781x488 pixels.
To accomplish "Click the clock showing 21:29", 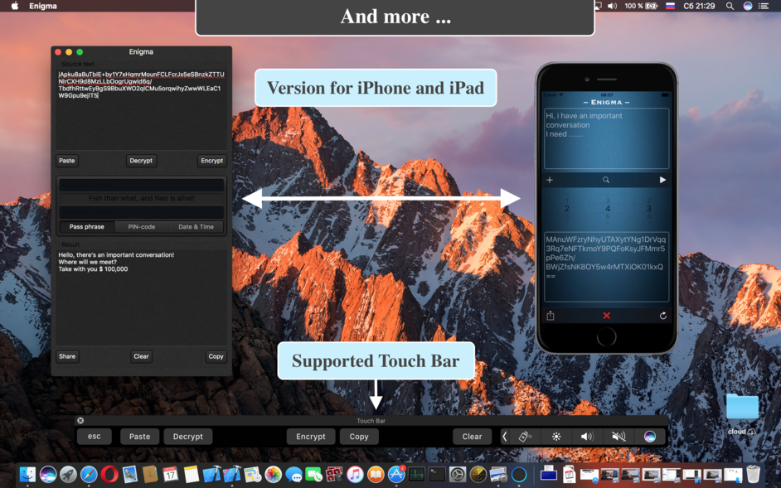I will coord(699,6).
